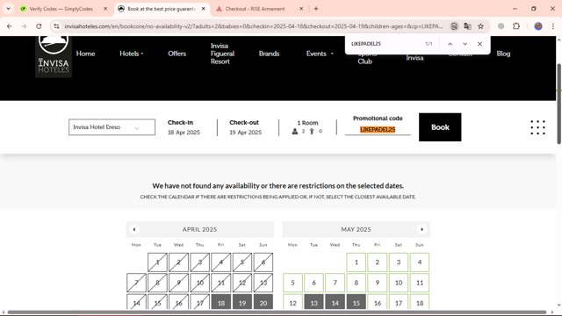Screen dimensions: 562x316
Task: Select May 1 in the calendar
Action: coord(356,262)
